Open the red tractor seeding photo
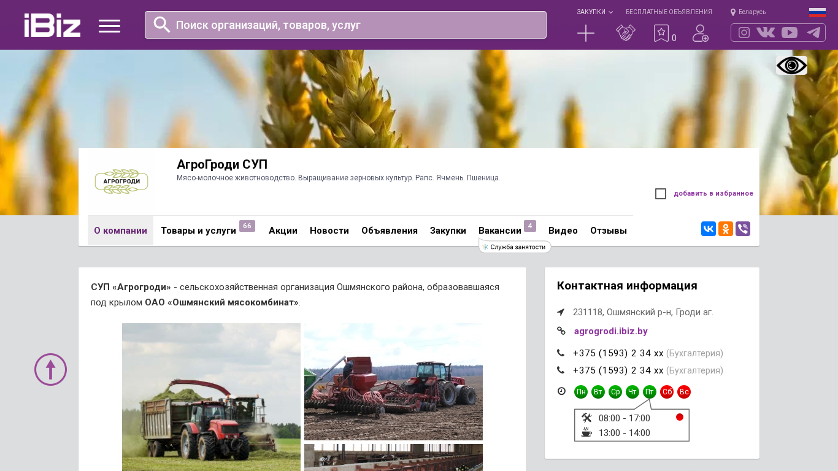The image size is (838, 471). click(393, 381)
